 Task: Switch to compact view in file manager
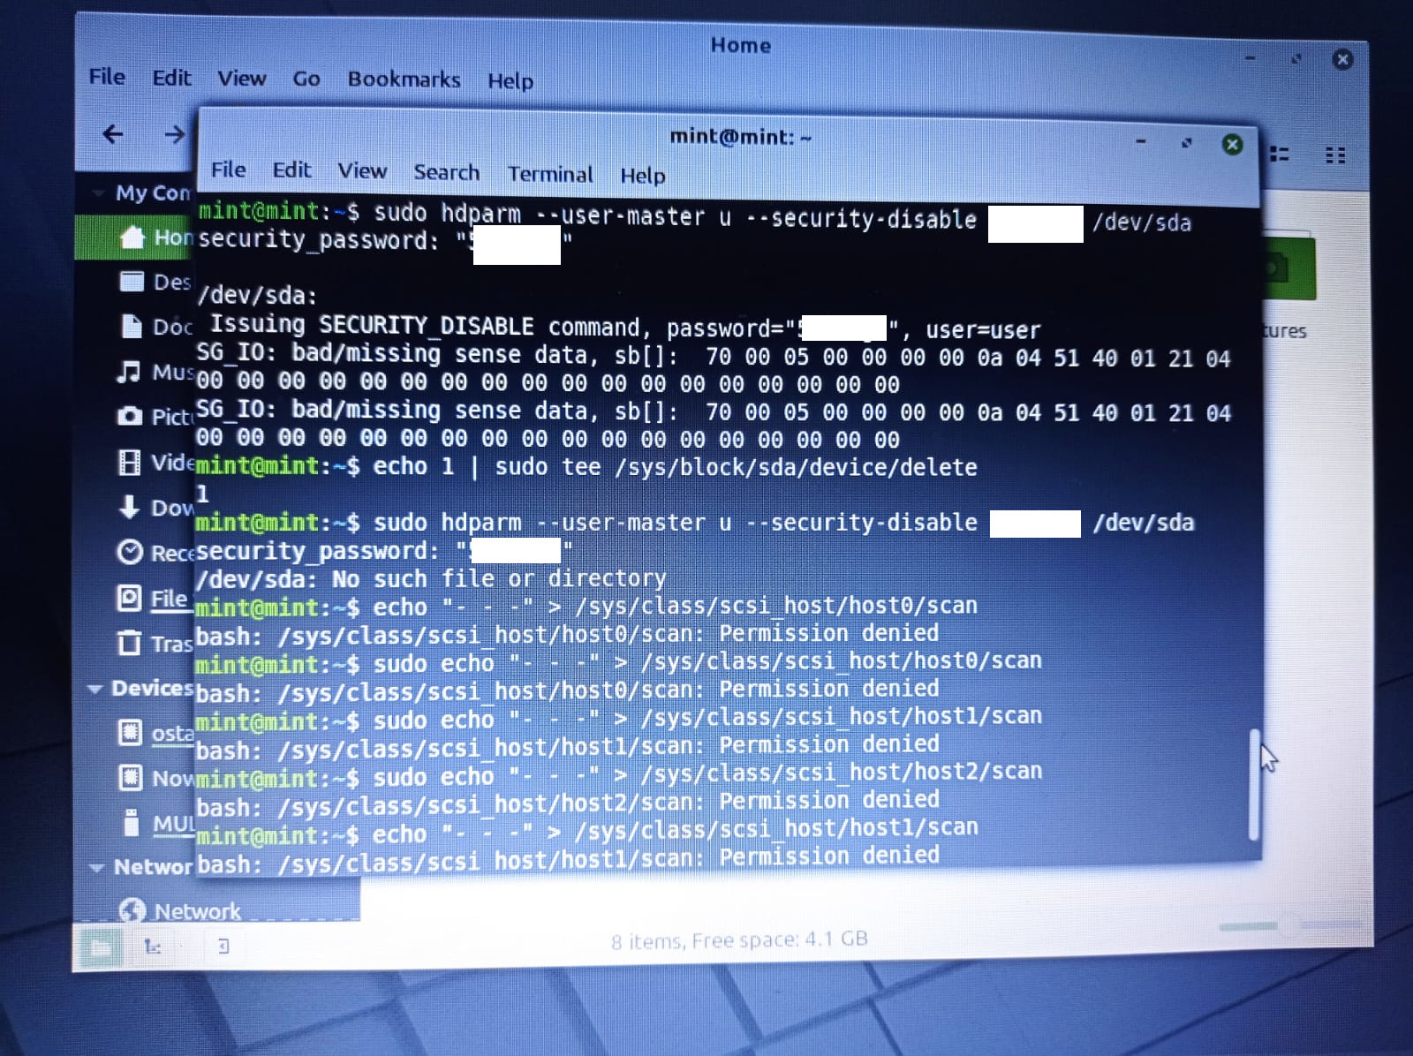[x=1335, y=155]
